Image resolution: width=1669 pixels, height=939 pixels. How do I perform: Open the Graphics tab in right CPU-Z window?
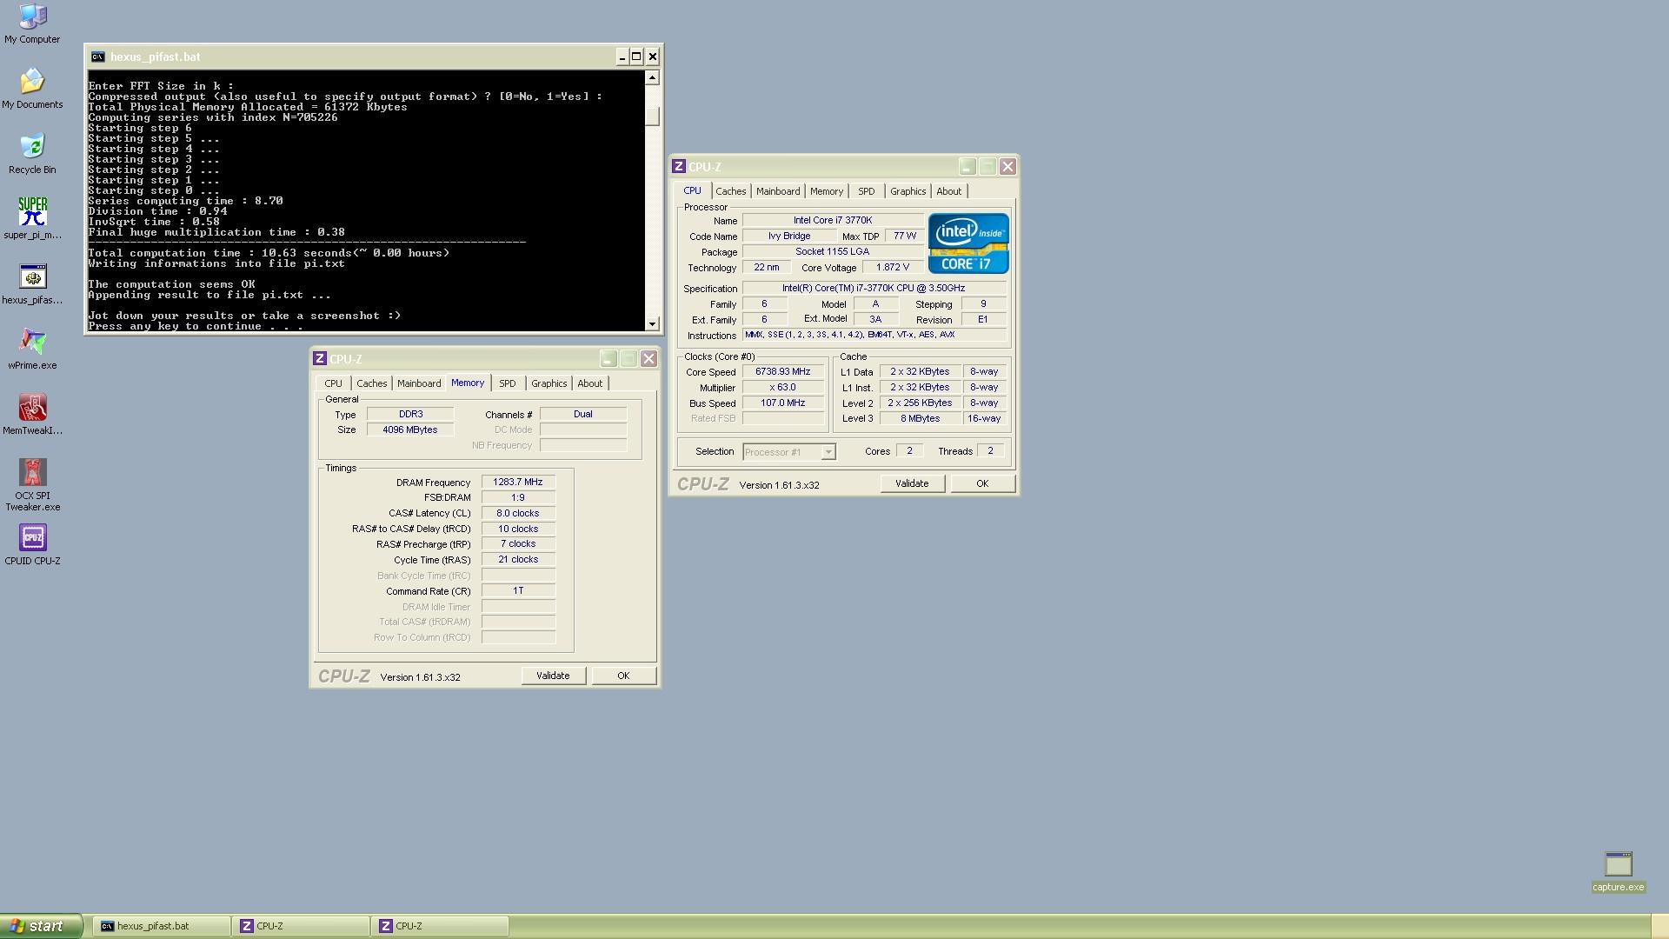click(908, 191)
